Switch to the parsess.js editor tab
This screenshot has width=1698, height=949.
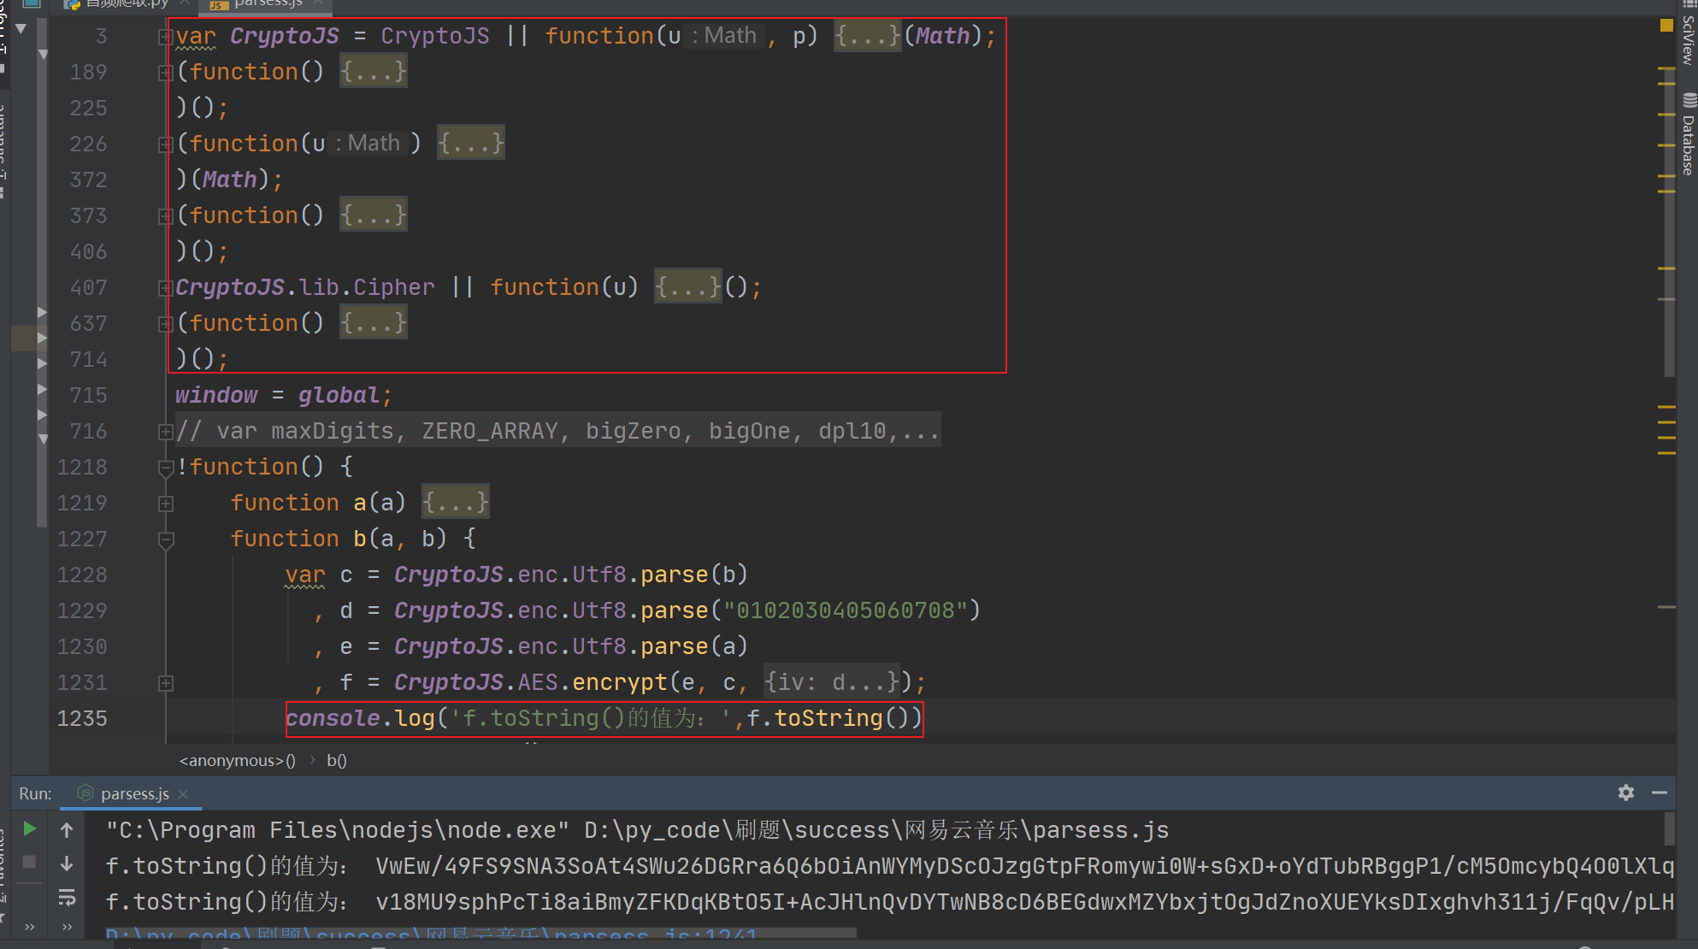(267, 3)
